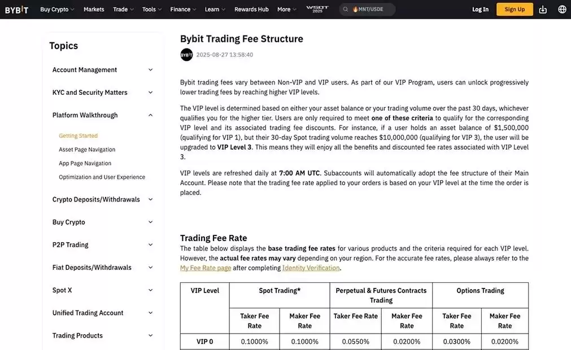Open the language globe icon
The image size is (571, 350).
point(562,9)
